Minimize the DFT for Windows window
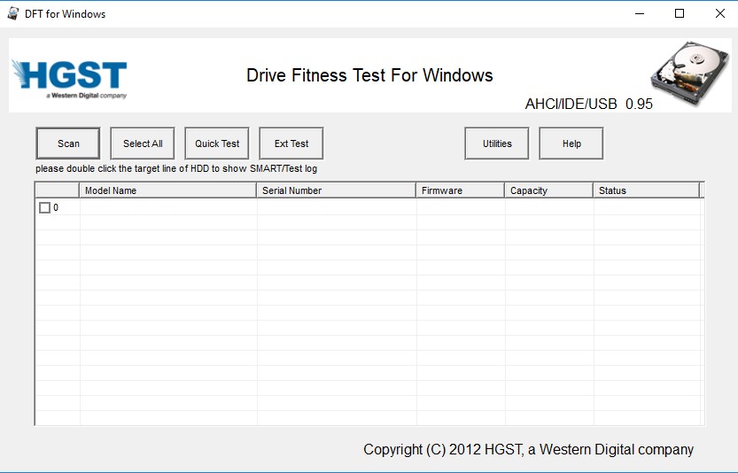The image size is (738, 473). coord(639,13)
